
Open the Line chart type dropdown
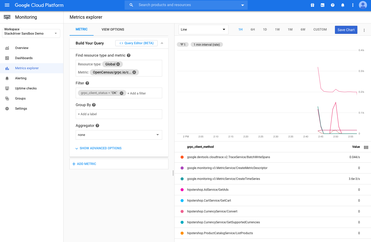(x=204, y=30)
